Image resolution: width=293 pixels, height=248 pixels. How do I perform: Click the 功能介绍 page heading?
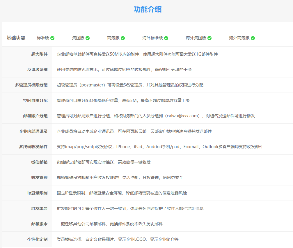[x=148, y=9]
